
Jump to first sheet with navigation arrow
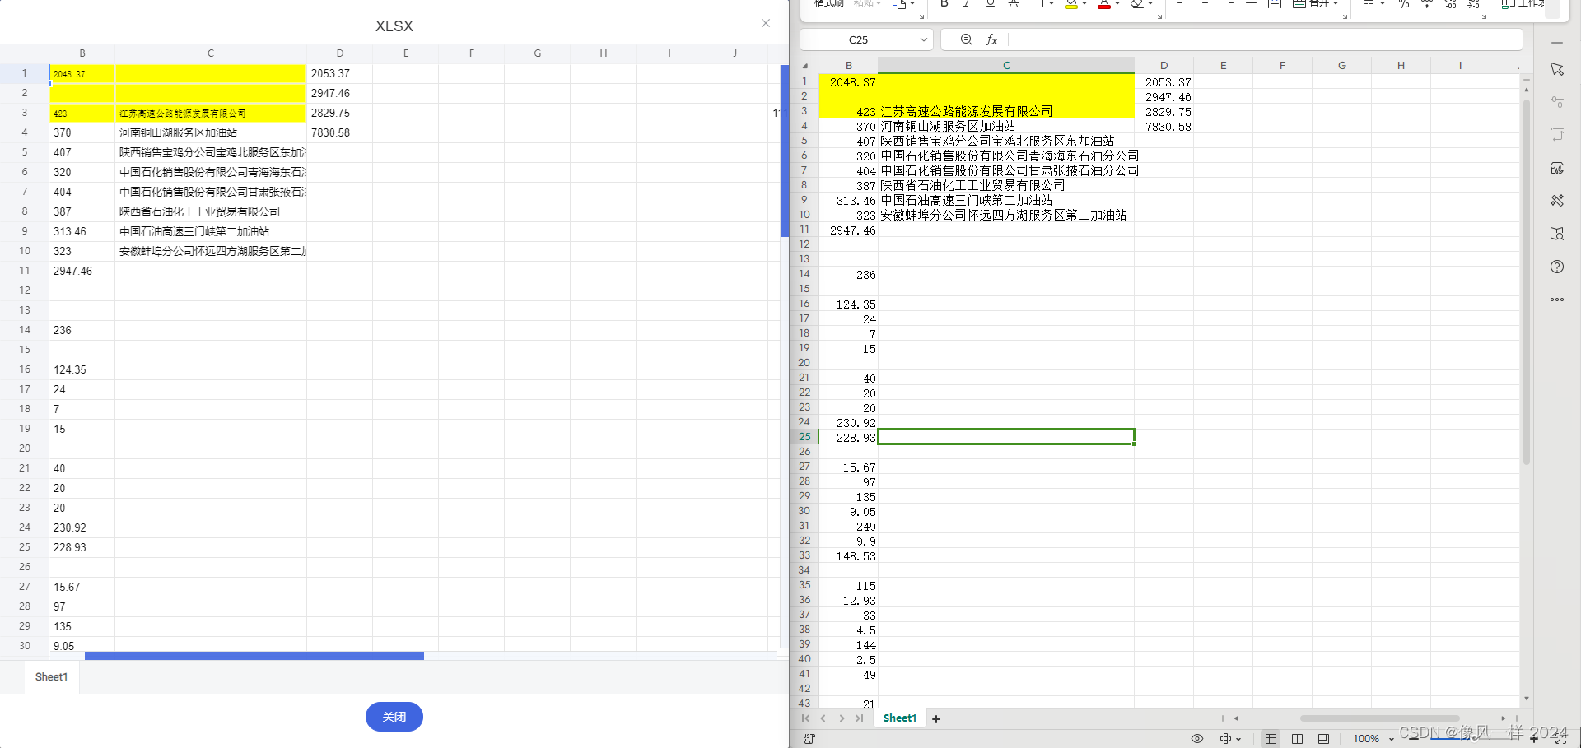(805, 718)
